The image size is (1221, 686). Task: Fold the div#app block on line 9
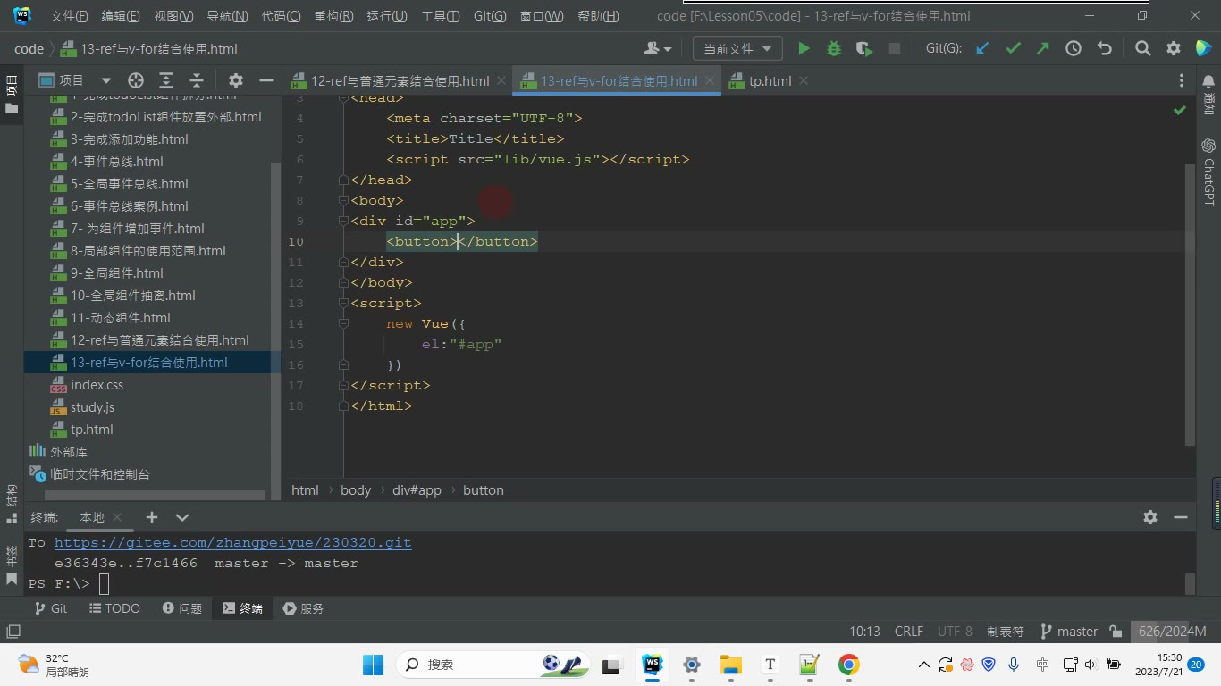pyautogui.click(x=343, y=221)
